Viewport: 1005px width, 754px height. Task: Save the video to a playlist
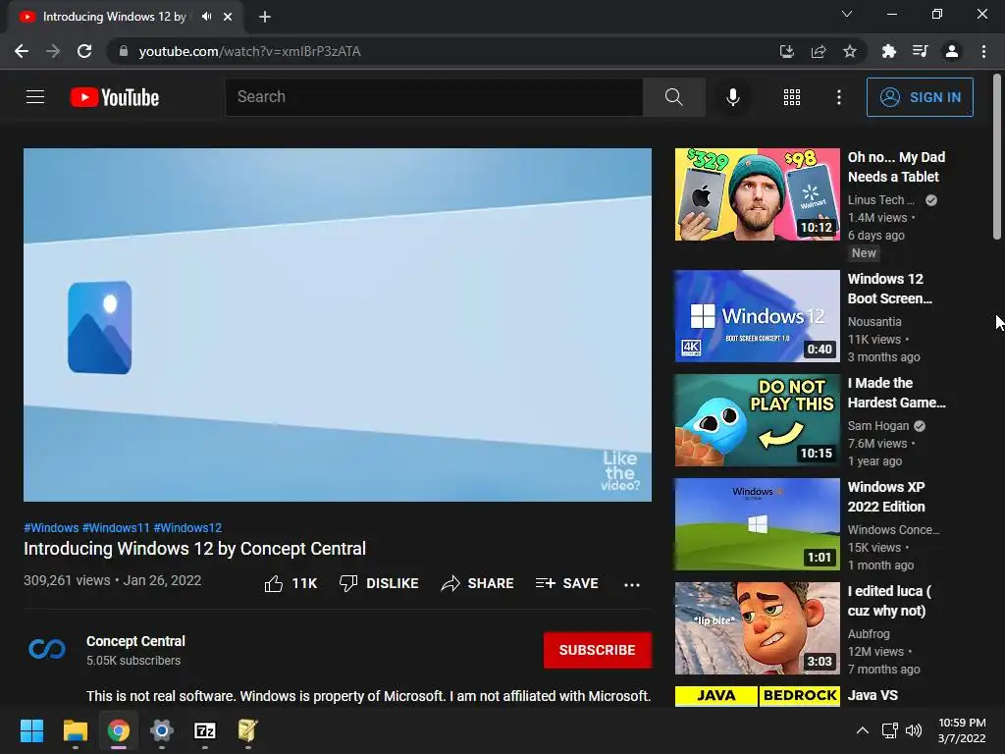click(566, 583)
